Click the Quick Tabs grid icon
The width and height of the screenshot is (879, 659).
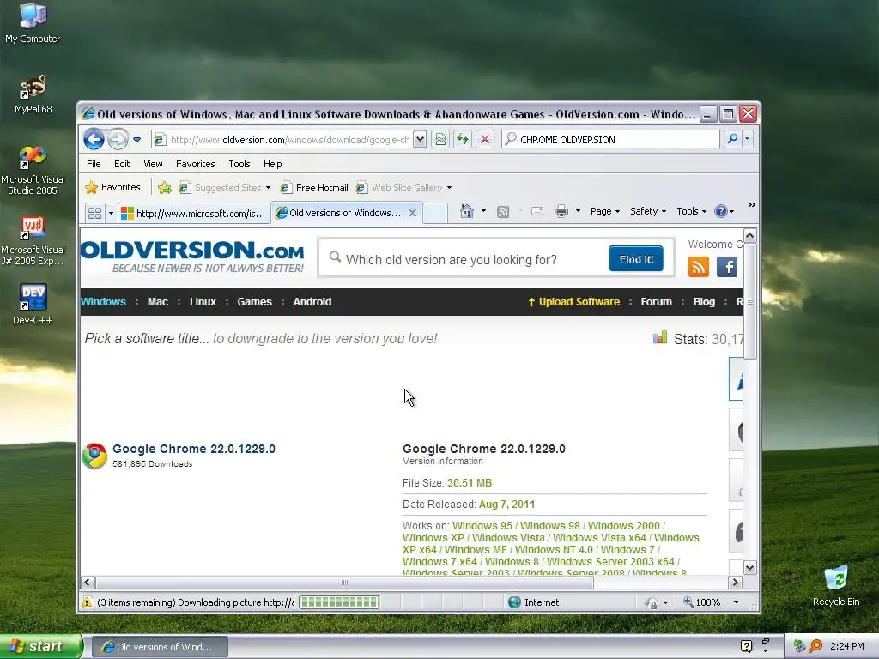[94, 213]
